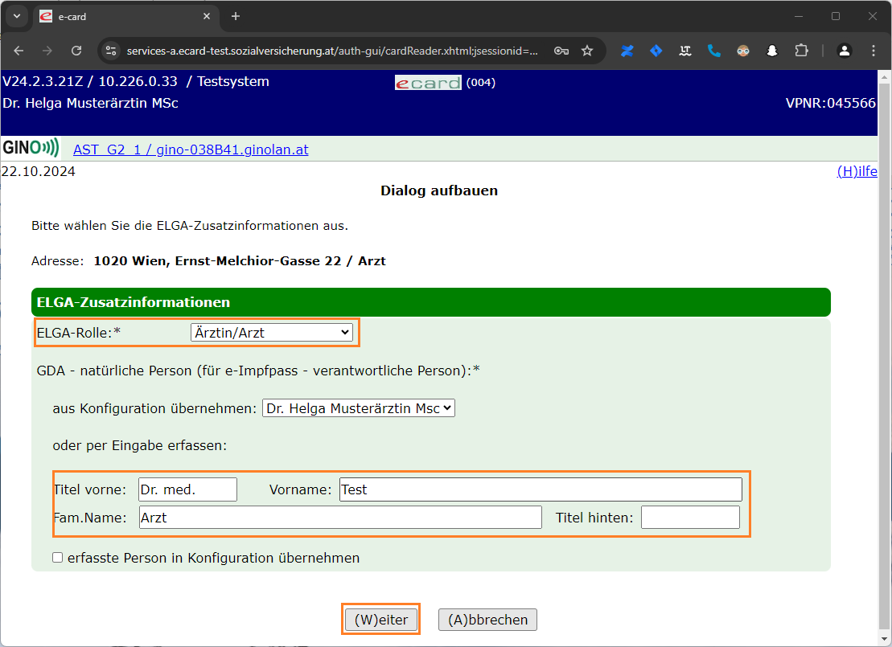Expand 'aus Konfiguration übernehmen' person dropdown
Viewport: 892px width, 647px height.
(x=358, y=408)
